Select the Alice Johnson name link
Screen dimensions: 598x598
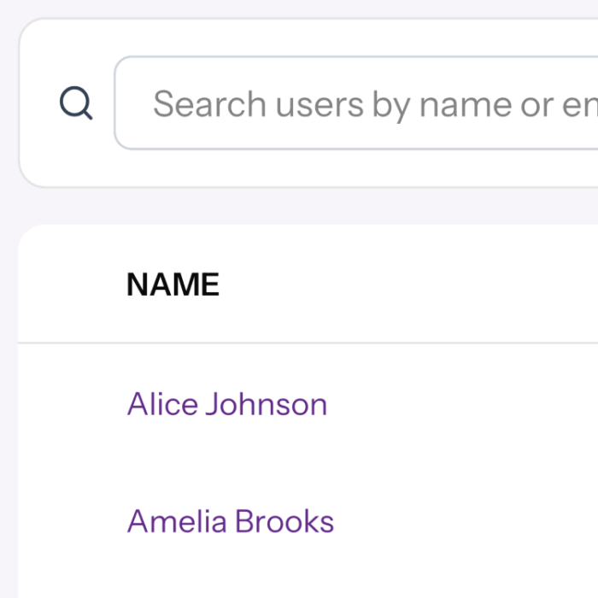click(x=227, y=404)
